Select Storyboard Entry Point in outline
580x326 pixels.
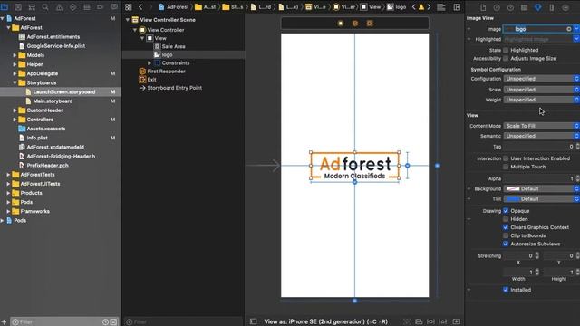tap(175, 88)
